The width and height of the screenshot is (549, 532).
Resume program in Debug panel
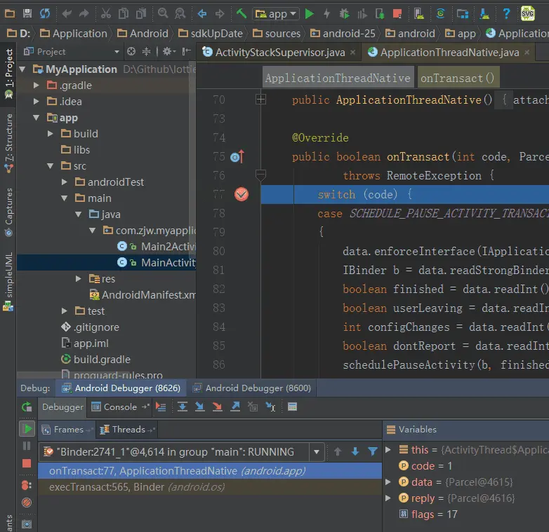(x=27, y=429)
